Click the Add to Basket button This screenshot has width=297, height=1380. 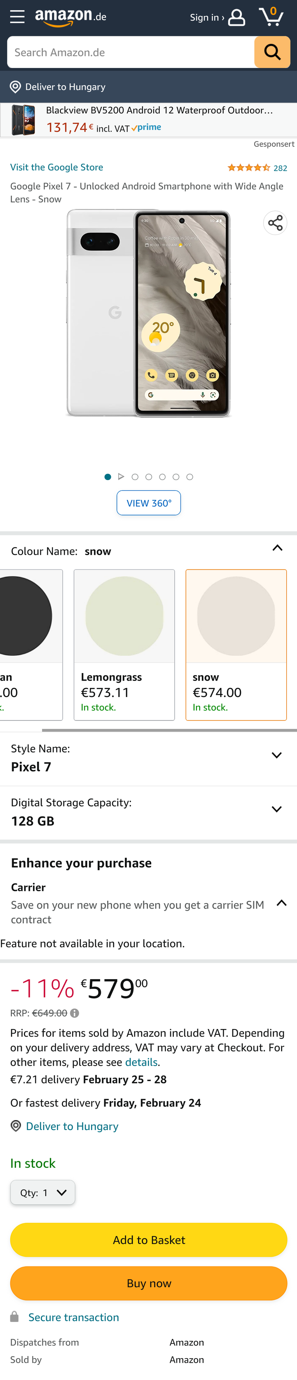click(149, 1240)
